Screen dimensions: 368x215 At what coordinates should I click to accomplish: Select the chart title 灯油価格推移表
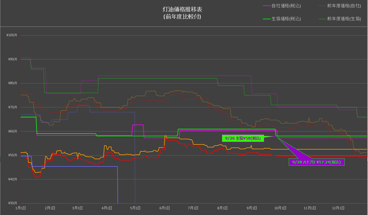pyautogui.click(x=182, y=9)
